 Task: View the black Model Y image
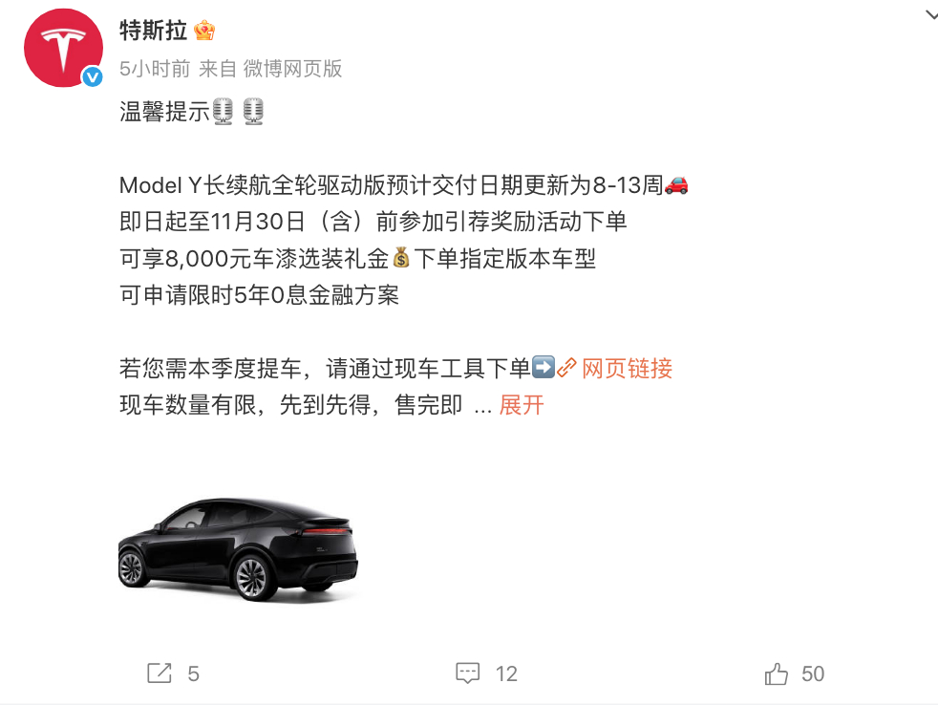click(x=238, y=549)
